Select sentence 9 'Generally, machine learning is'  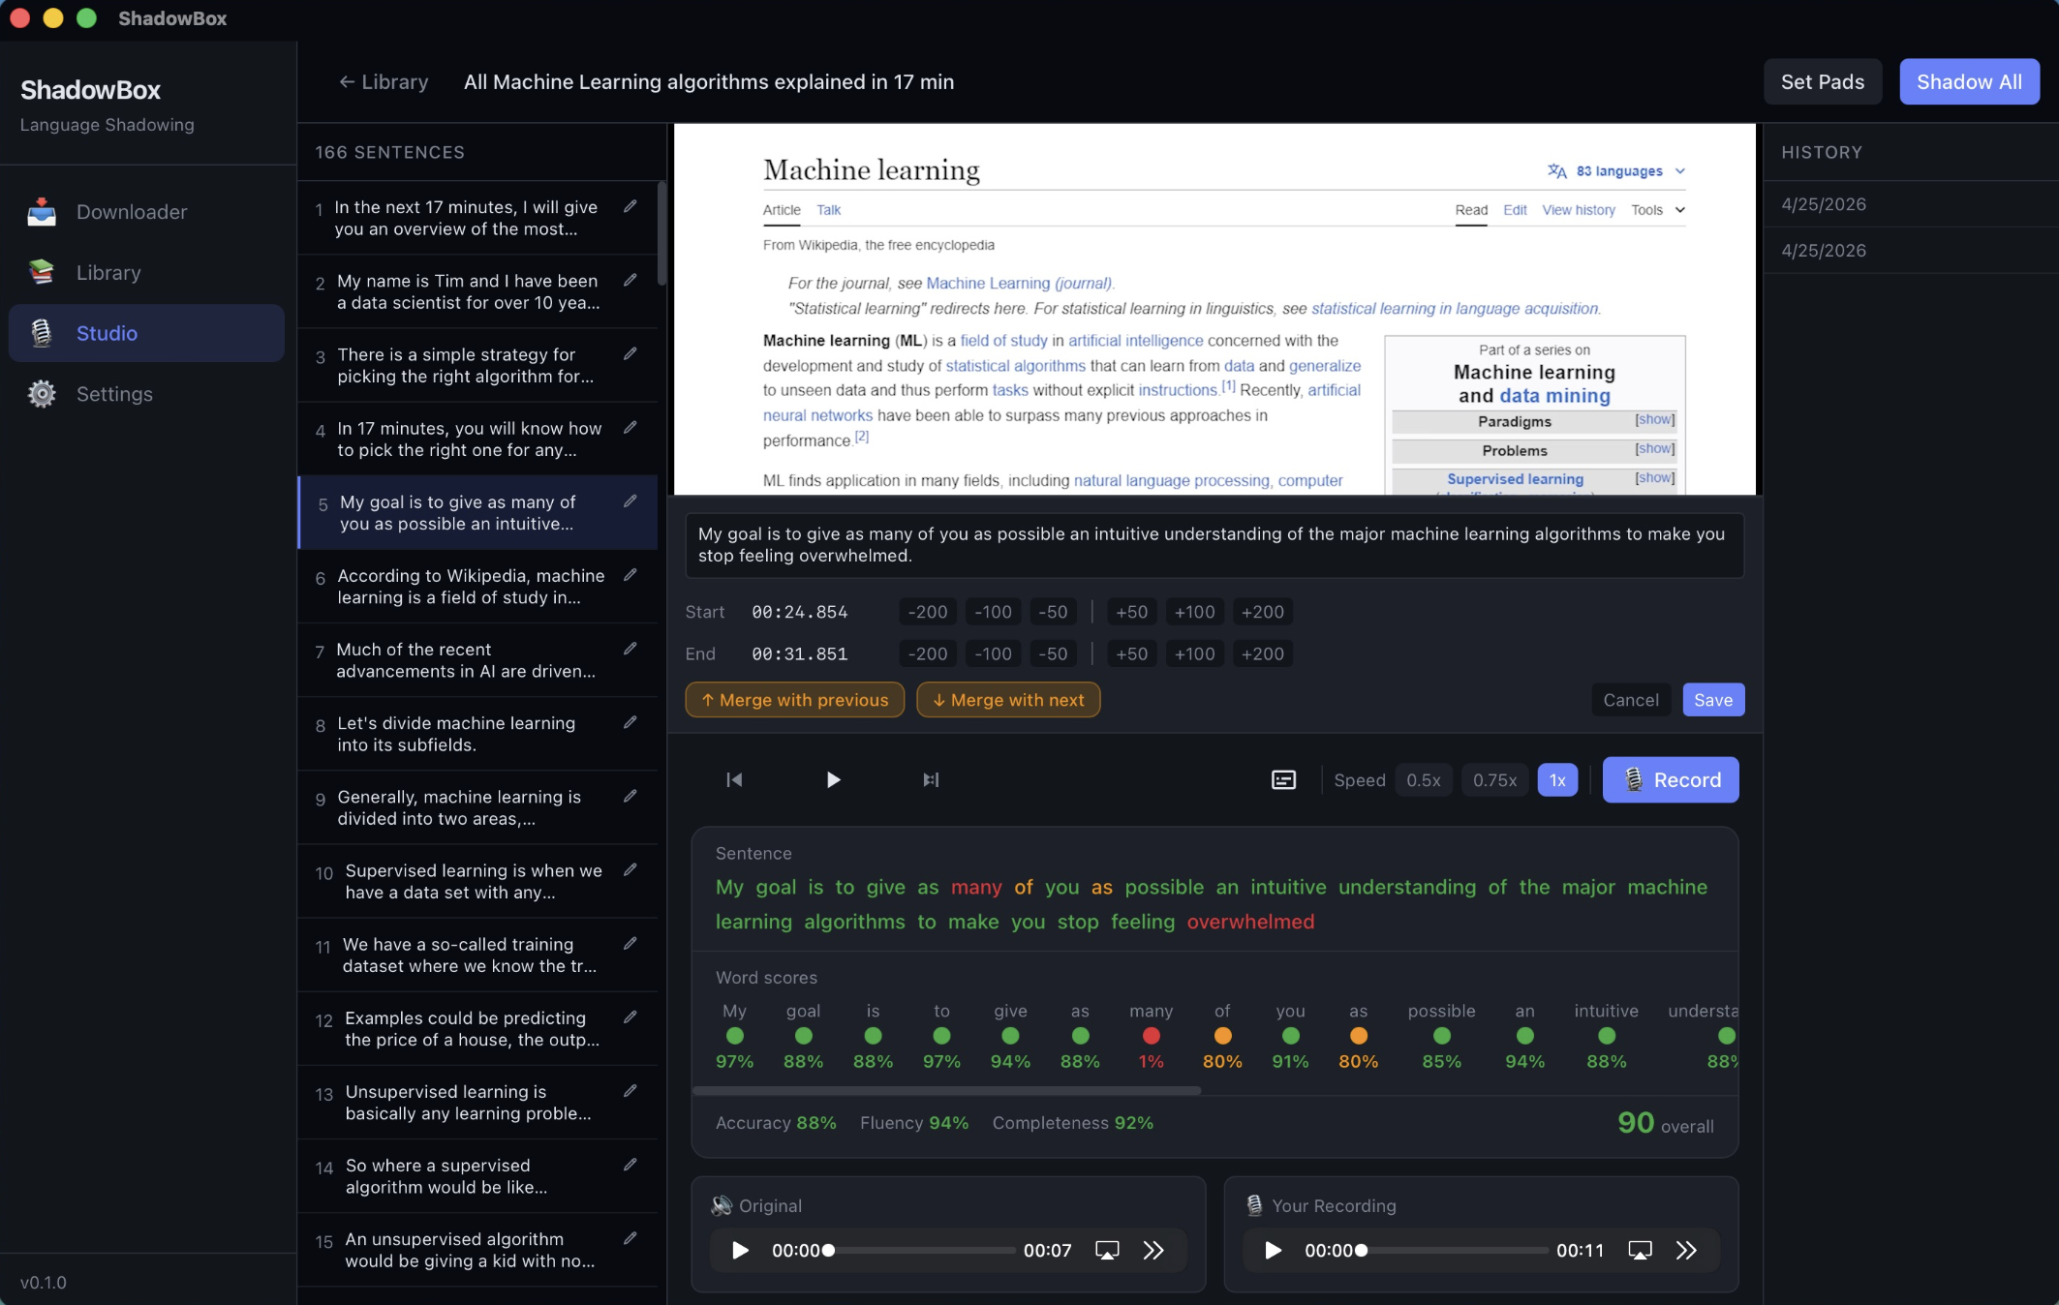click(x=477, y=807)
